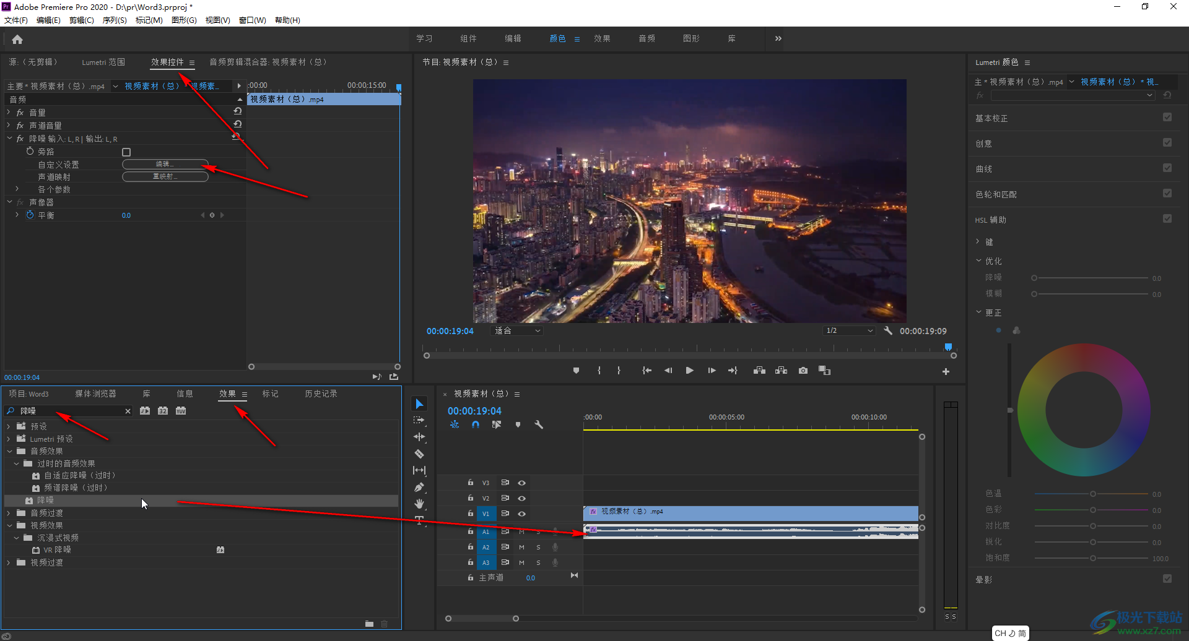Toggle the Color Wheels and Match checkbox
The image size is (1189, 641).
click(x=1167, y=193)
